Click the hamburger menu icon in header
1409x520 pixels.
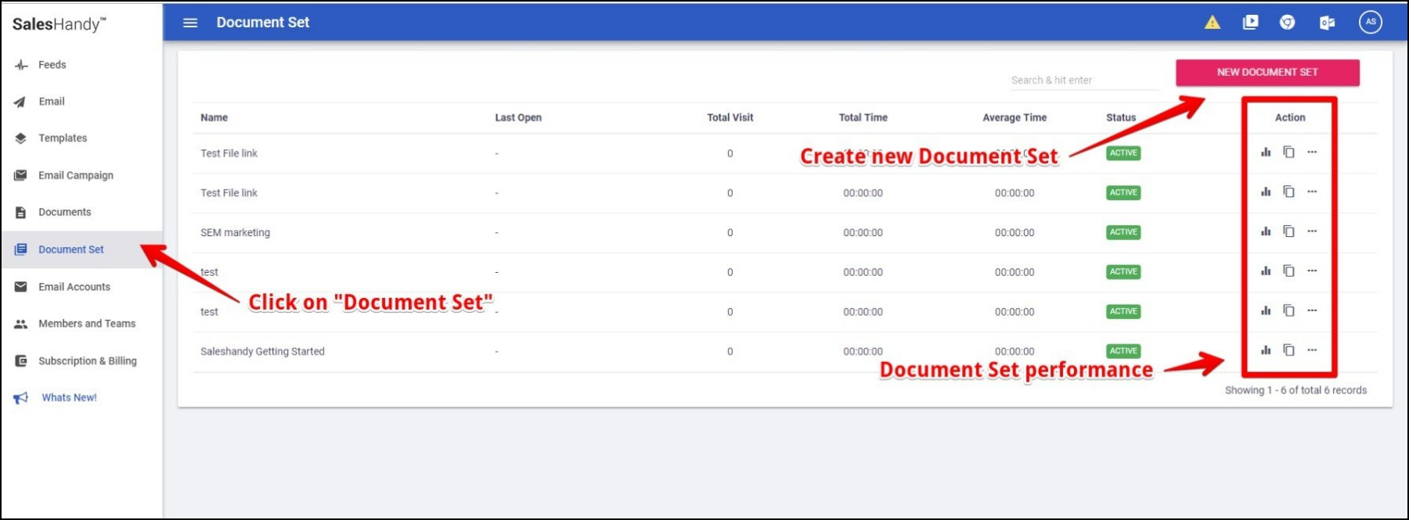click(x=190, y=23)
